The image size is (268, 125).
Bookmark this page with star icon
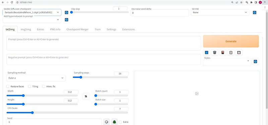(x=241, y=2)
